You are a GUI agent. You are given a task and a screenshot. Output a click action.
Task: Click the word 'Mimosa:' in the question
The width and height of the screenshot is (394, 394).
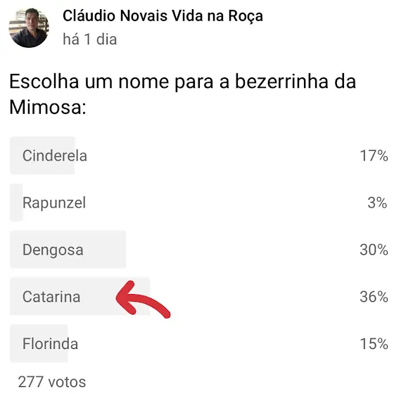(x=48, y=107)
